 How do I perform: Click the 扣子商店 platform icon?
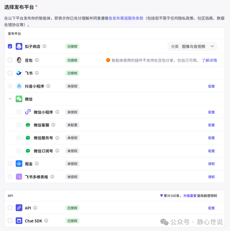point(19,46)
